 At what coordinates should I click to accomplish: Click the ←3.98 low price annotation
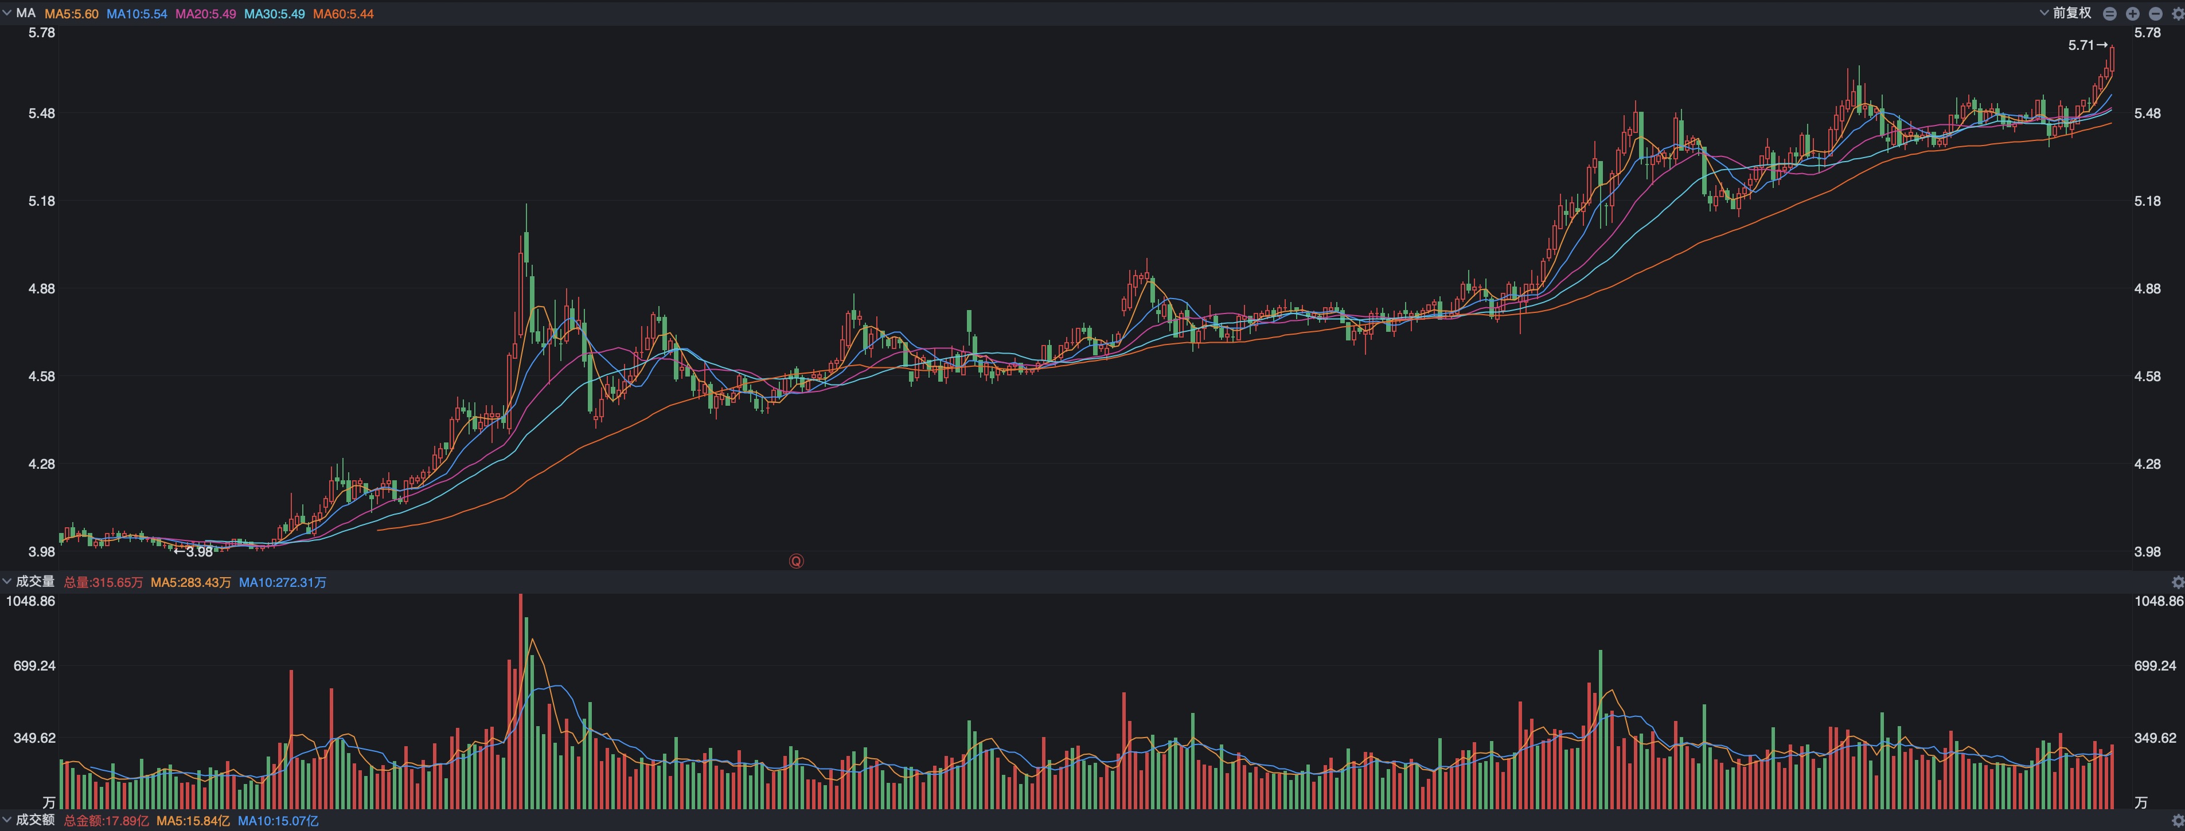pyautogui.click(x=193, y=552)
